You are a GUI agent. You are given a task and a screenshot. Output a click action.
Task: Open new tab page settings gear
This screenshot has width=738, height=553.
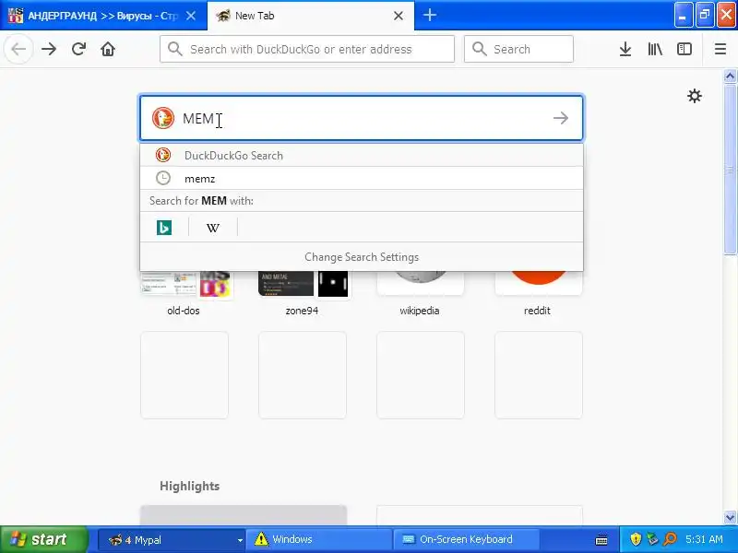coord(695,96)
